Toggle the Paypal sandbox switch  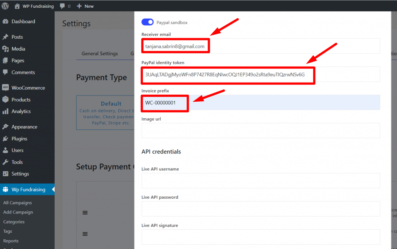click(x=147, y=22)
